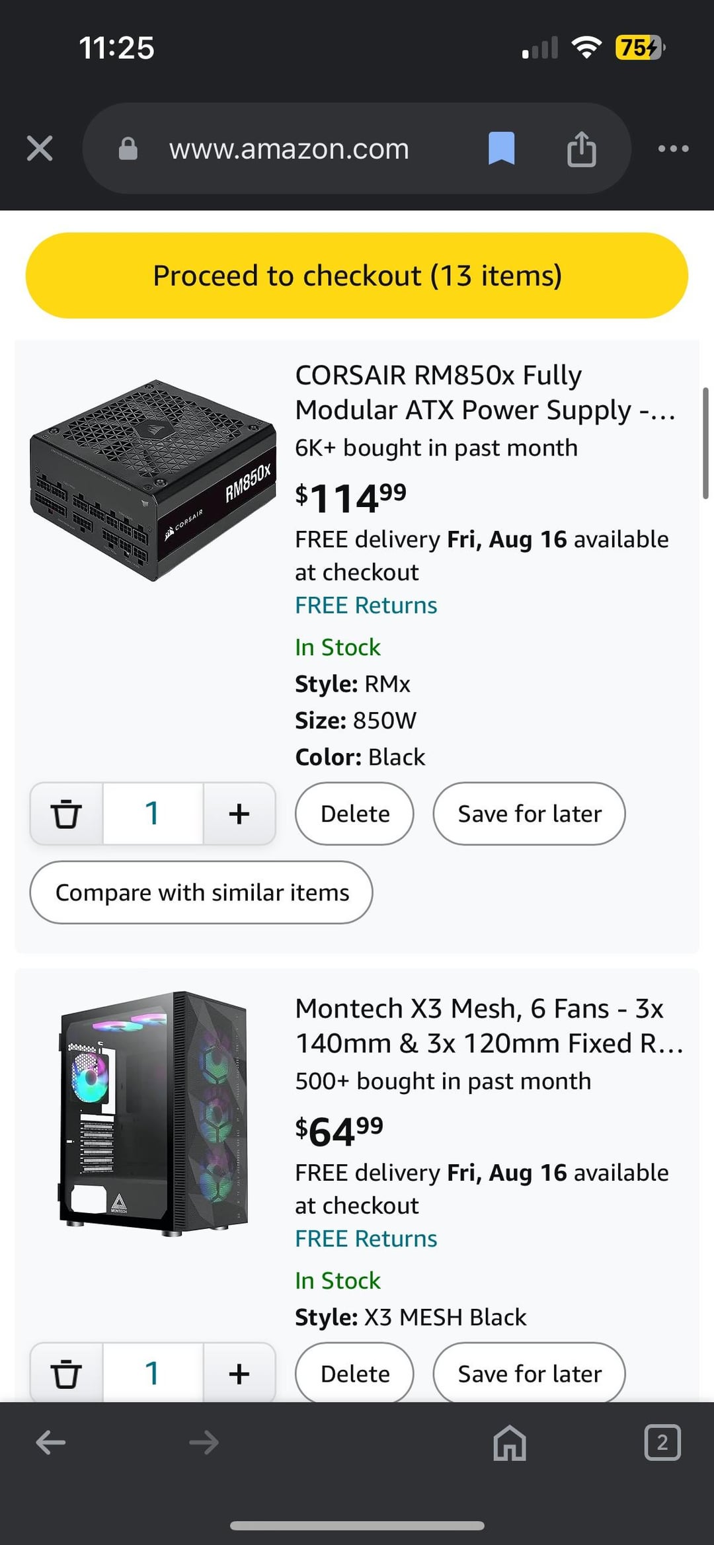Open the share icon in address bar

click(x=582, y=148)
